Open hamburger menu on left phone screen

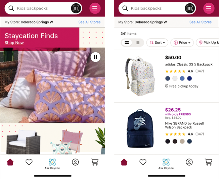[x=95, y=8]
